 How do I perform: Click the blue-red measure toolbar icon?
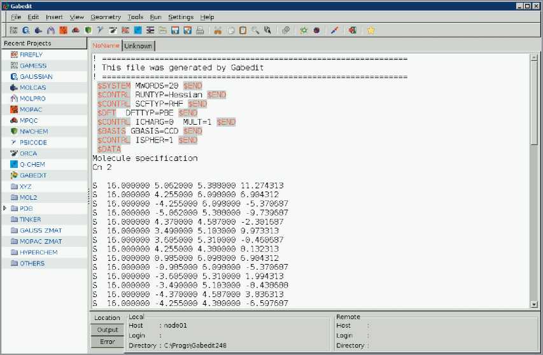click(x=335, y=31)
